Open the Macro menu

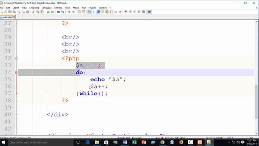pos(76,8)
